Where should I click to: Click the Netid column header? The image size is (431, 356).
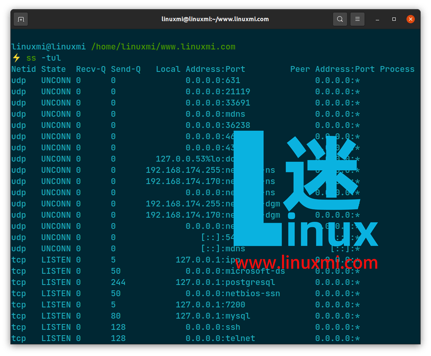24,69
